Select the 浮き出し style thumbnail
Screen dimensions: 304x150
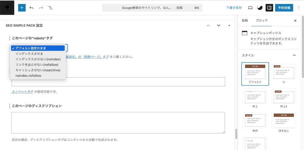[x=284, y=123]
